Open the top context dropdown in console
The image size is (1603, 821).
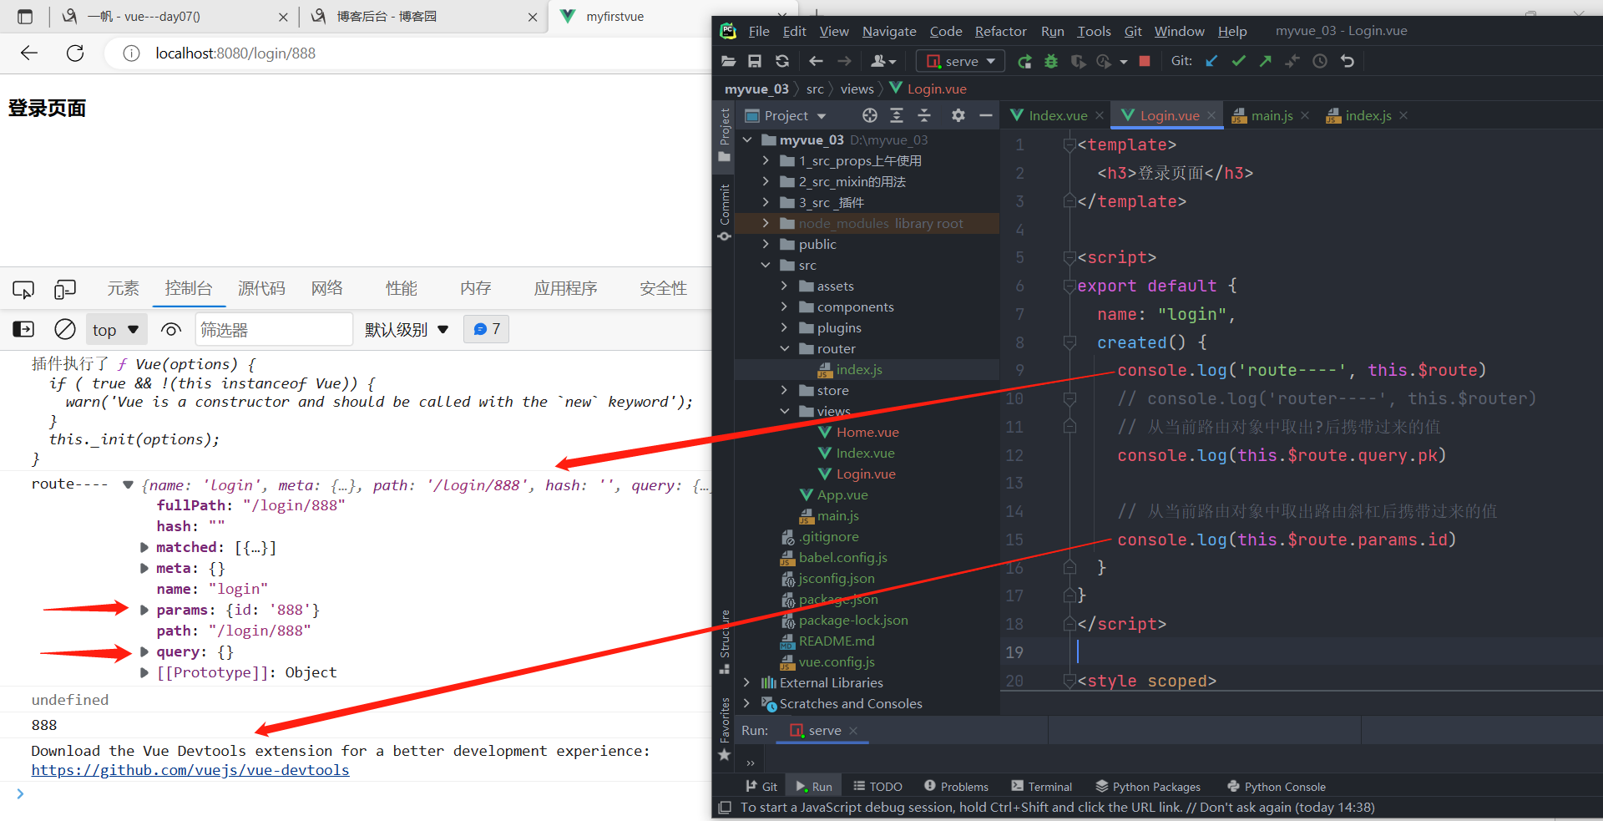[x=115, y=329]
